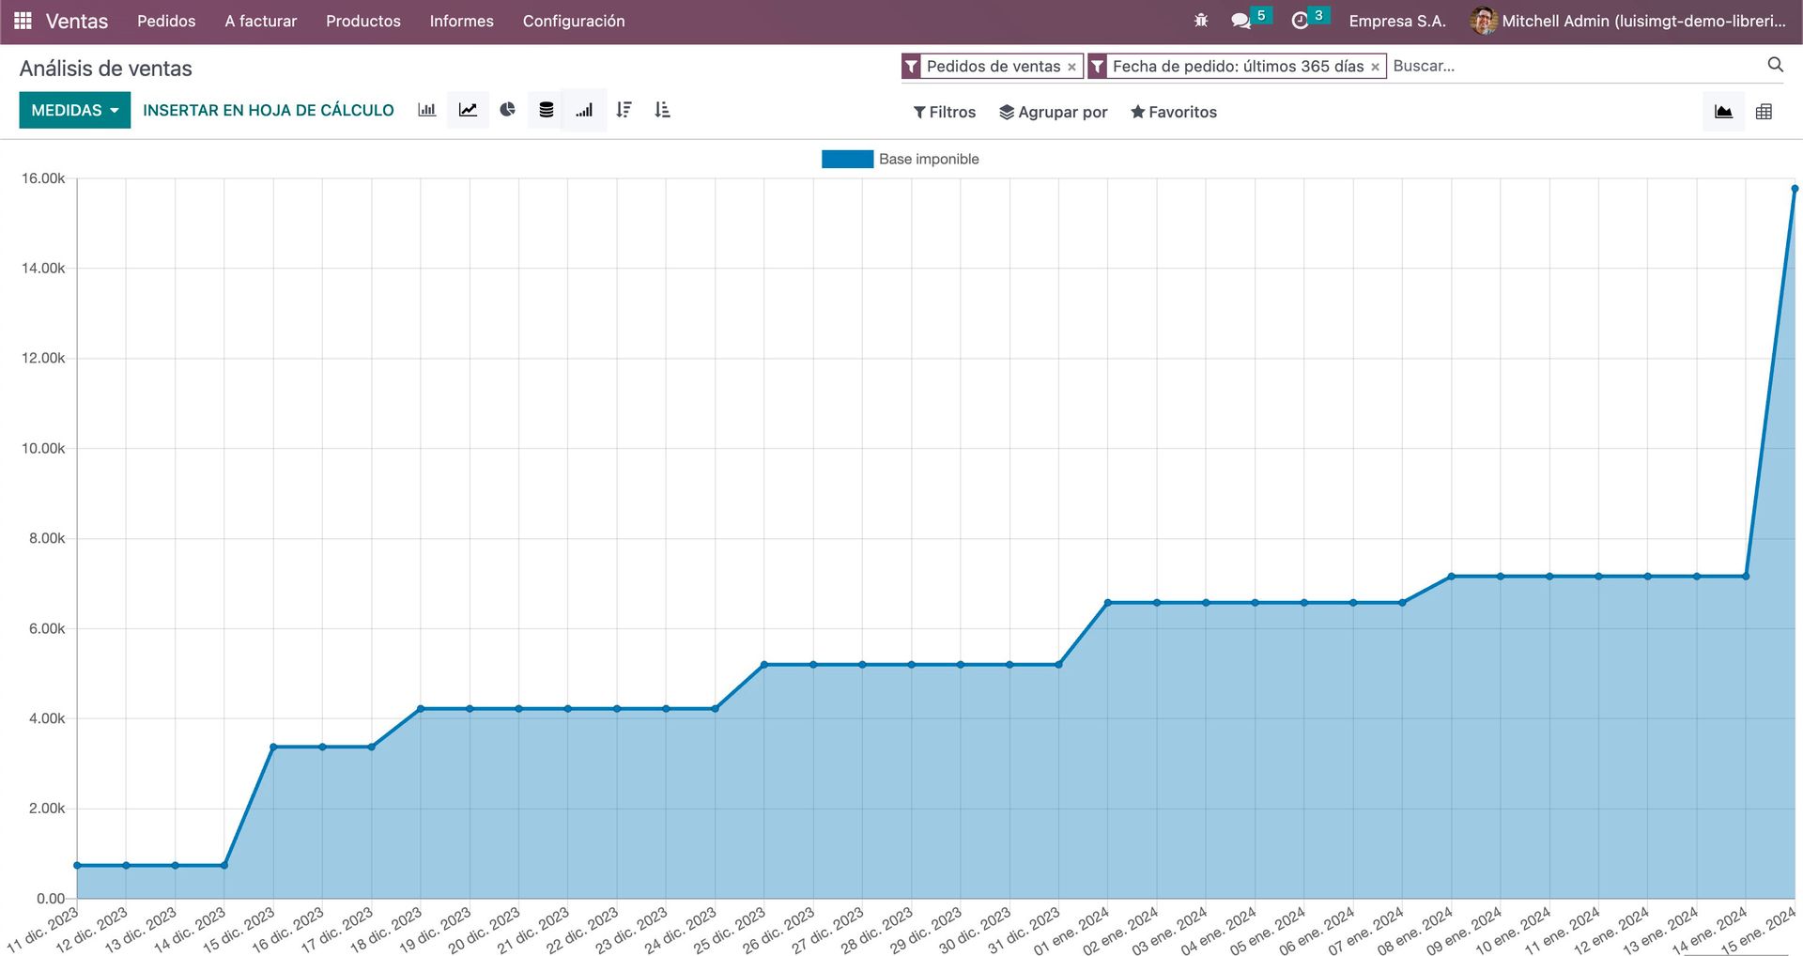Viewport: 1803px width, 956px height.
Task: Sort chart in descending order
Action: (x=624, y=110)
